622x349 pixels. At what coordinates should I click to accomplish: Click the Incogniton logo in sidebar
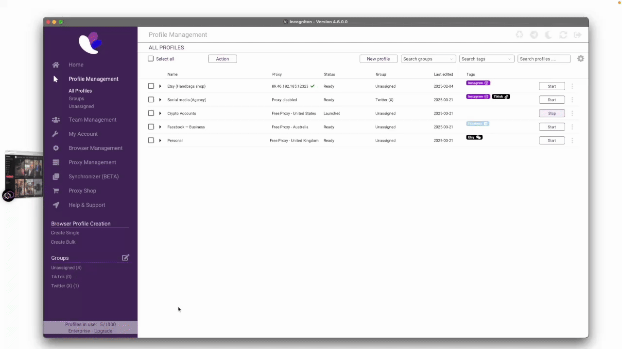pos(90,43)
